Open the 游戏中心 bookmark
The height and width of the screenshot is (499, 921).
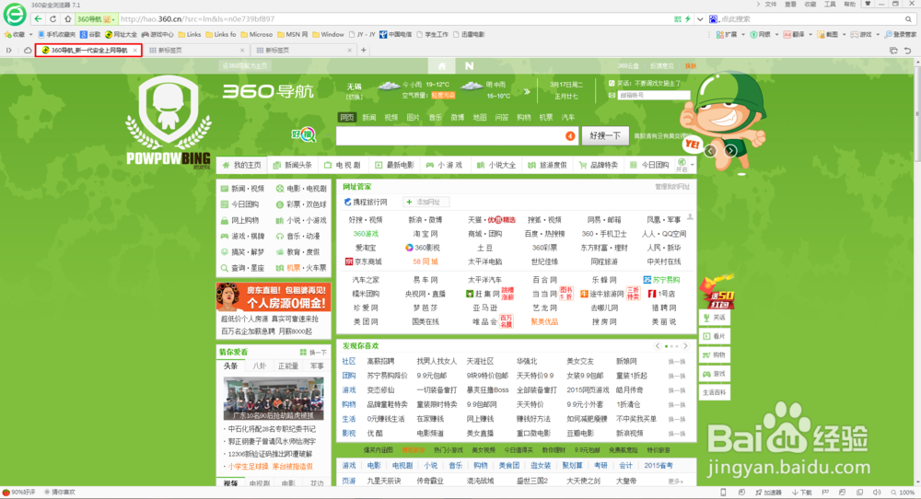[157, 35]
